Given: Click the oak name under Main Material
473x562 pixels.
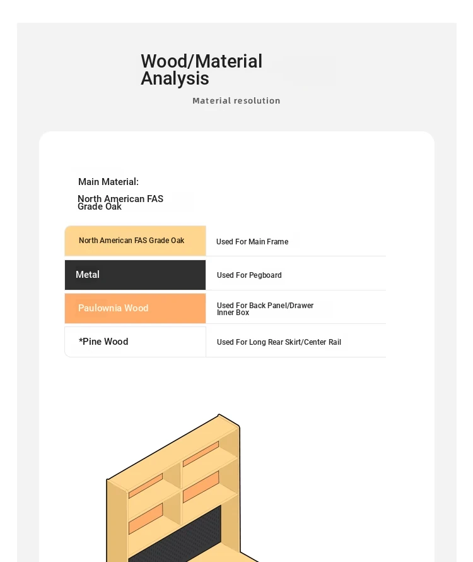Looking at the screenshot, I should pos(120,203).
